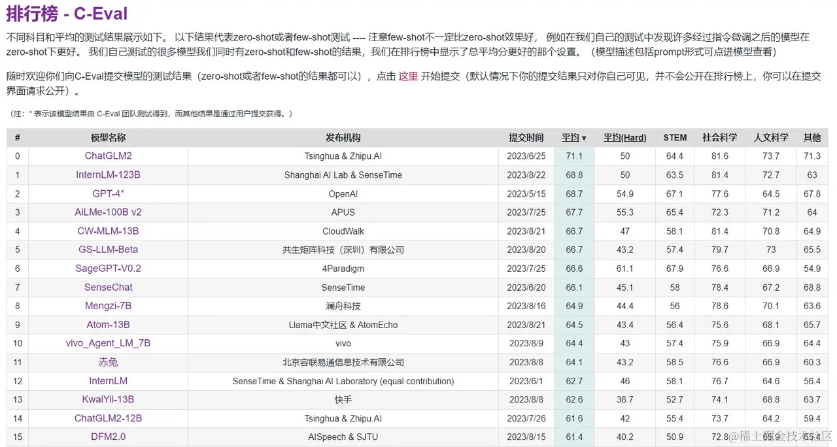Click the 模型名称 column header
Screen dimensions: 837x447
point(108,138)
